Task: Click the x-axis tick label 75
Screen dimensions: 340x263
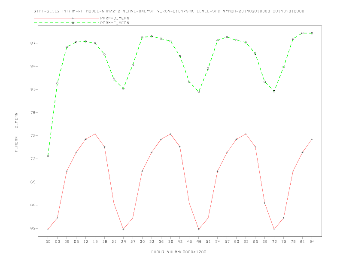Action: [x=284, y=242]
